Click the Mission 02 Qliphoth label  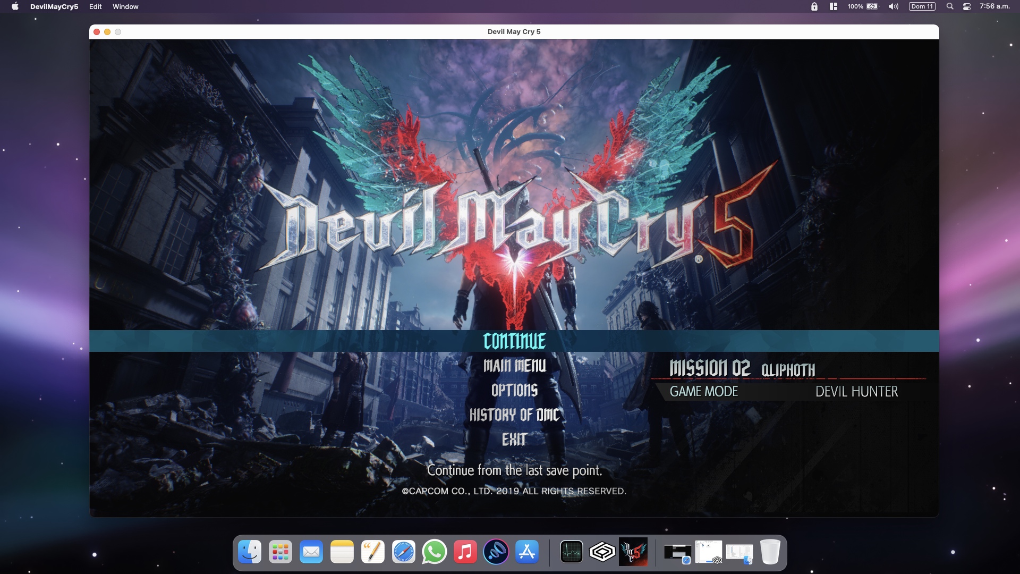(742, 368)
